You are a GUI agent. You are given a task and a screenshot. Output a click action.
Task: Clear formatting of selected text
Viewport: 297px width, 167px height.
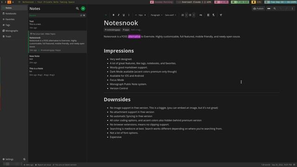point(213,15)
